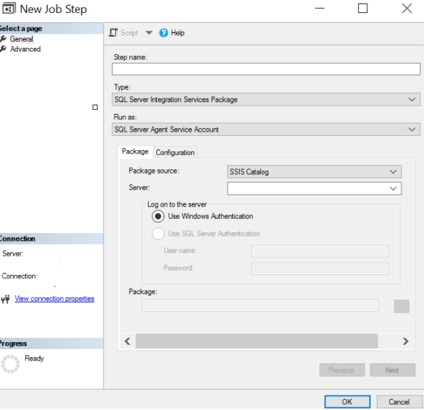Select the Package tab
Screen dimensions: 424x410
coord(135,152)
